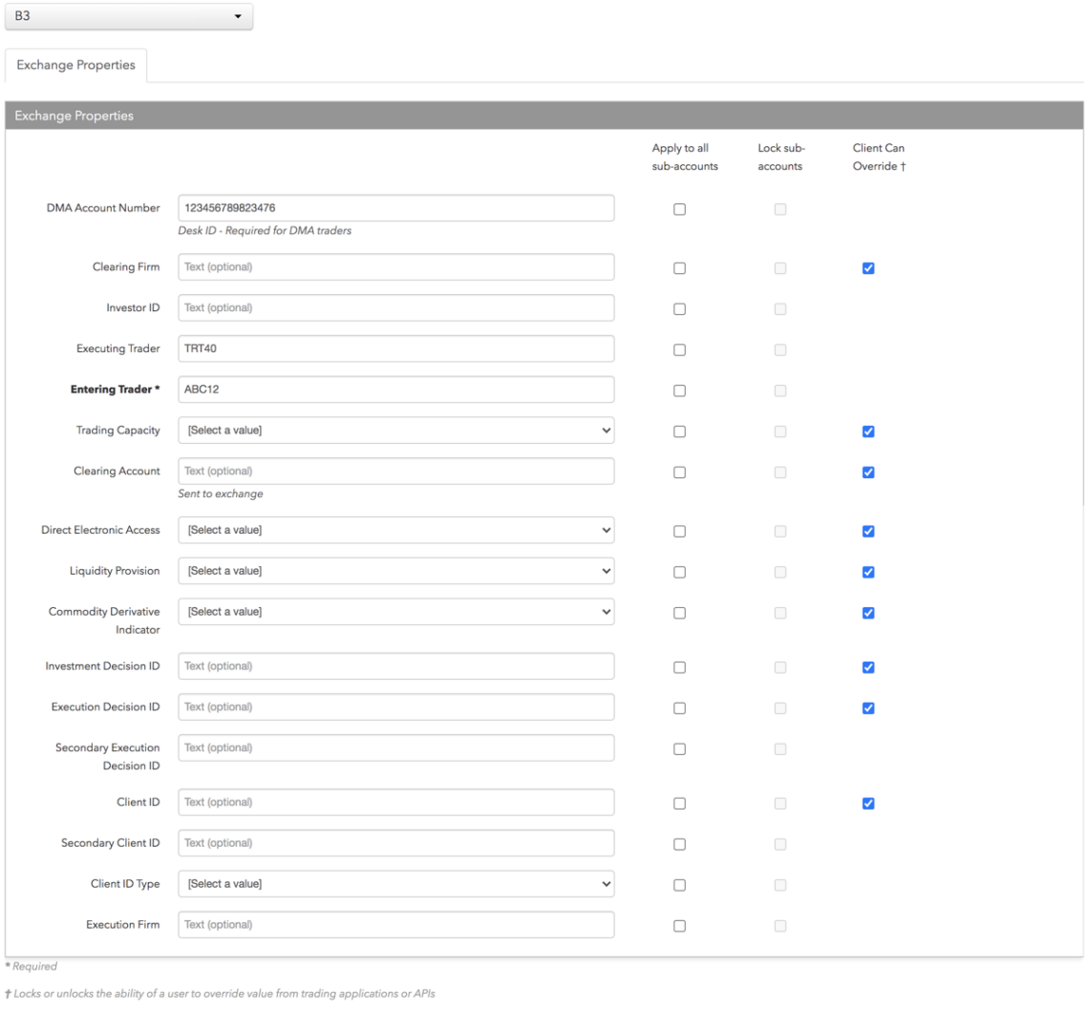Viewport: 1087px width, 1031px height.
Task: Expand the Commodity Derivative Indicator dropdown
Action: [x=395, y=612]
